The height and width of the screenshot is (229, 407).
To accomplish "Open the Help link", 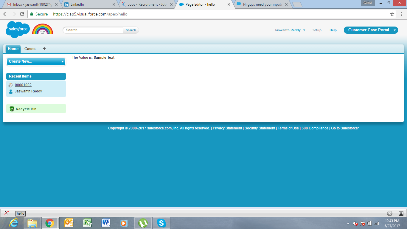I will point(333,30).
